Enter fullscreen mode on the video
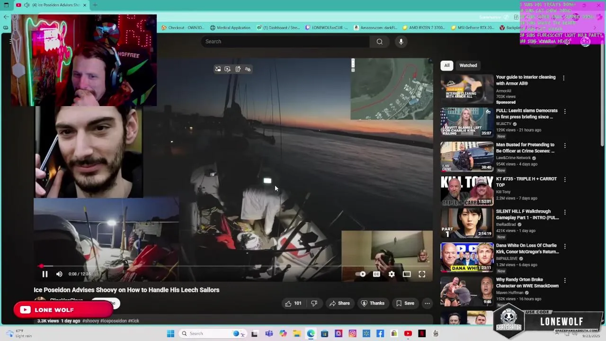The width and height of the screenshot is (606, 341). (x=422, y=274)
